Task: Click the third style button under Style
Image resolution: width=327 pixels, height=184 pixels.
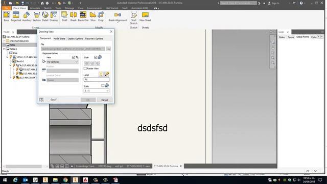Action: (x=98, y=63)
